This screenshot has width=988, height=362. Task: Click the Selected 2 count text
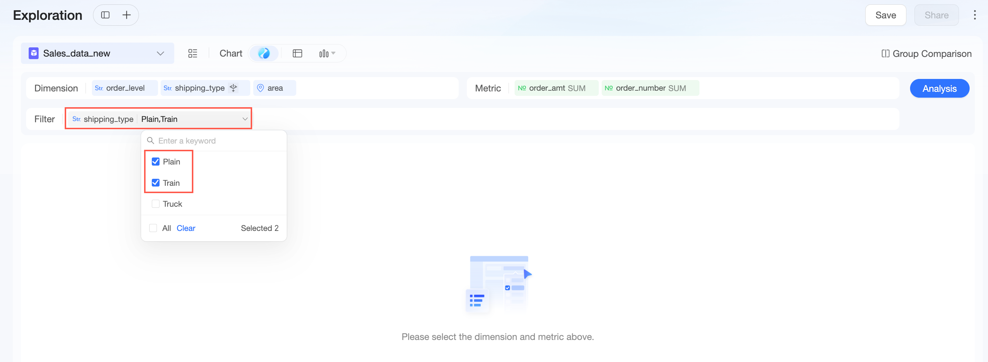[259, 228]
